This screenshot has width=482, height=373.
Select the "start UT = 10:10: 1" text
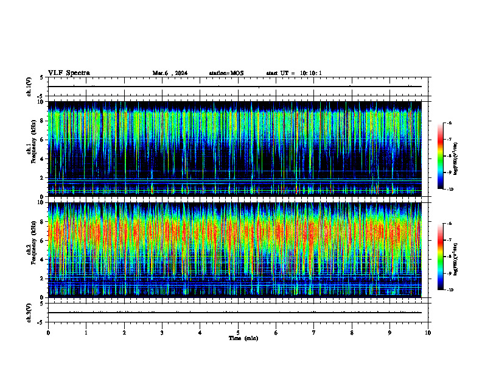coord(294,73)
